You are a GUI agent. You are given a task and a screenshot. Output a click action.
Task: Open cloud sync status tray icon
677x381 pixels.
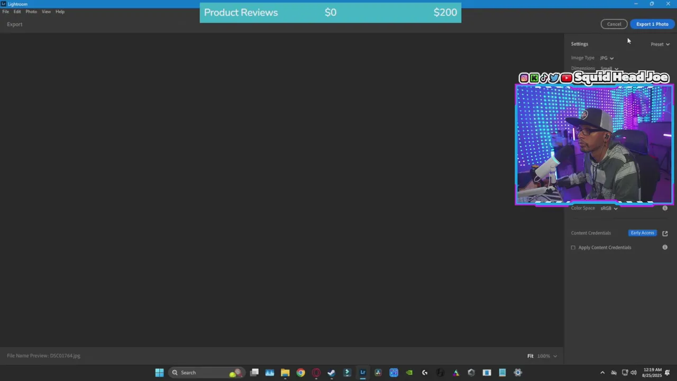tap(614, 373)
